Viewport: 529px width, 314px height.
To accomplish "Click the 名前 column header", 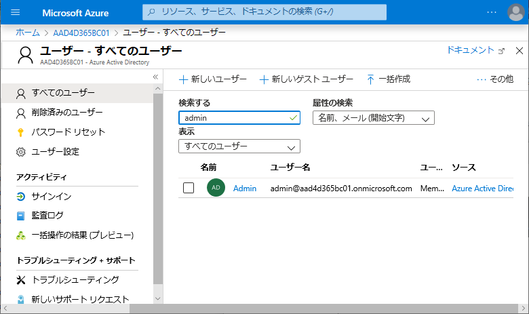I will click(x=208, y=168).
